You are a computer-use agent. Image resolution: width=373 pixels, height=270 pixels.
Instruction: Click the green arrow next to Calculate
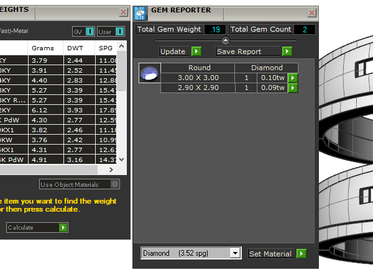[63, 228]
